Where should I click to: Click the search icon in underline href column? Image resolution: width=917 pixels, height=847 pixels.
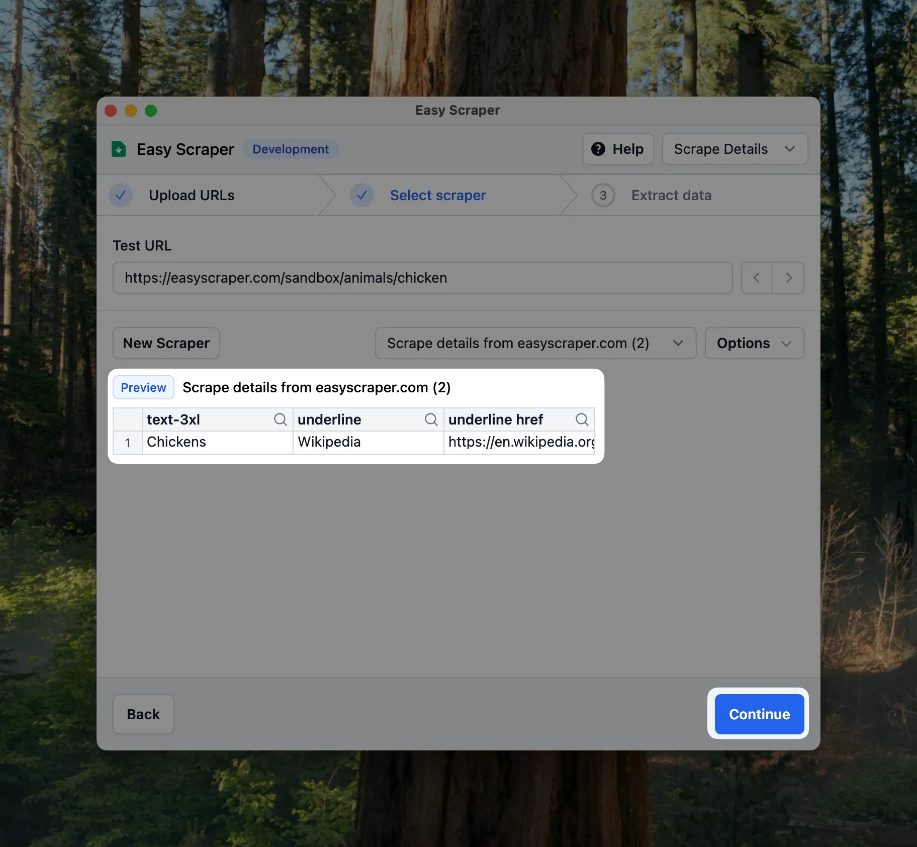[x=582, y=419]
